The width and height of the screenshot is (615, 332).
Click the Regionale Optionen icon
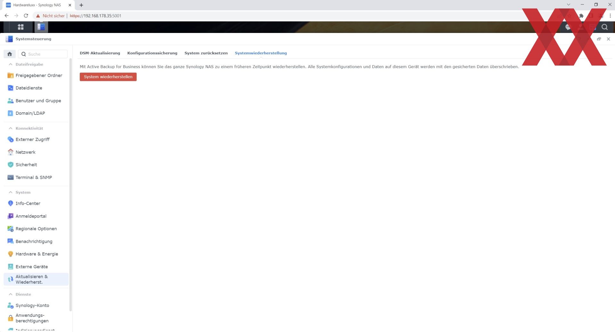tap(11, 229)
